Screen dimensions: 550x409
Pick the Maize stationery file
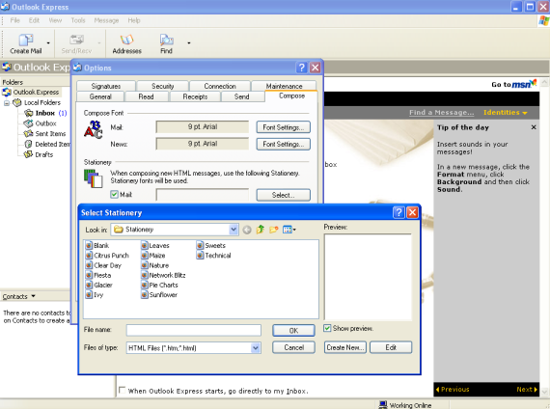click(153, 256)
